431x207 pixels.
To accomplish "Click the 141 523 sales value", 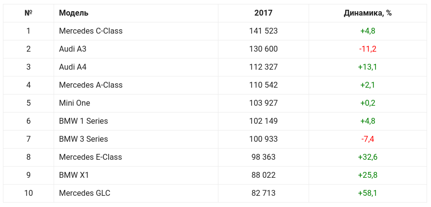I will (x=263, y=31).
